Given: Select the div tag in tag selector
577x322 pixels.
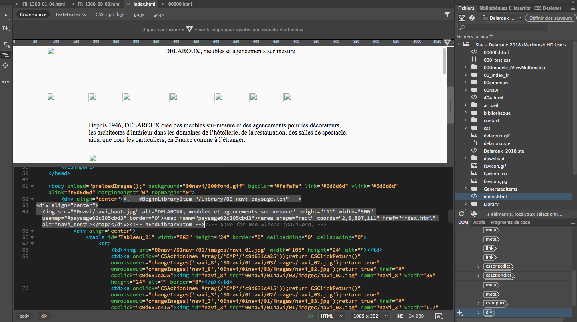Looking at the screenshot, I should [44, 316].
